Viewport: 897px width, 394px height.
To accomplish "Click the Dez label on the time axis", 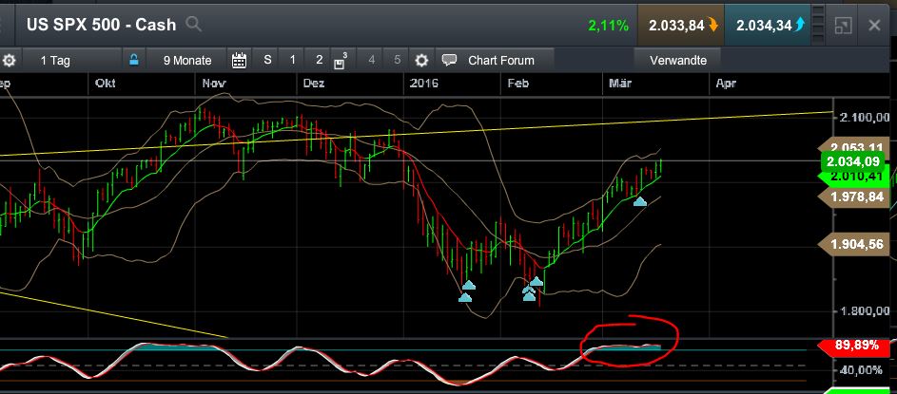I will (314, 84).
